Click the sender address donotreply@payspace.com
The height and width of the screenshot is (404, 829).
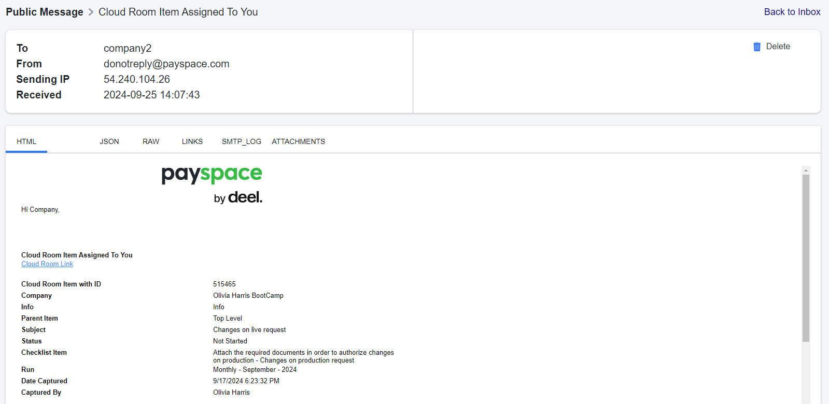coord(166,64)
